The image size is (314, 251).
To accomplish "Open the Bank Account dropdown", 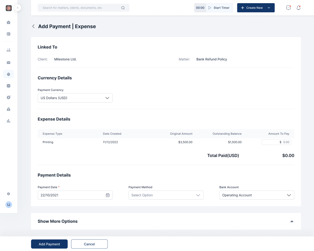I will [257, 195].
